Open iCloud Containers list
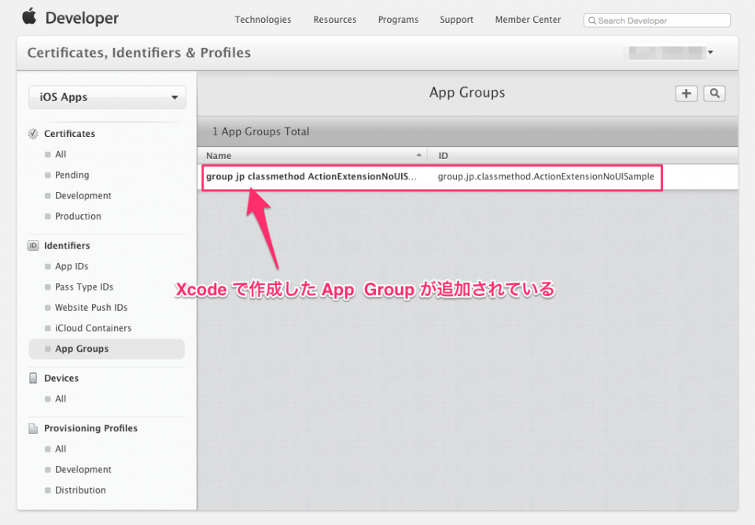Image resolution: width=755 pixels, height=525 pixels. coord(93,328)
